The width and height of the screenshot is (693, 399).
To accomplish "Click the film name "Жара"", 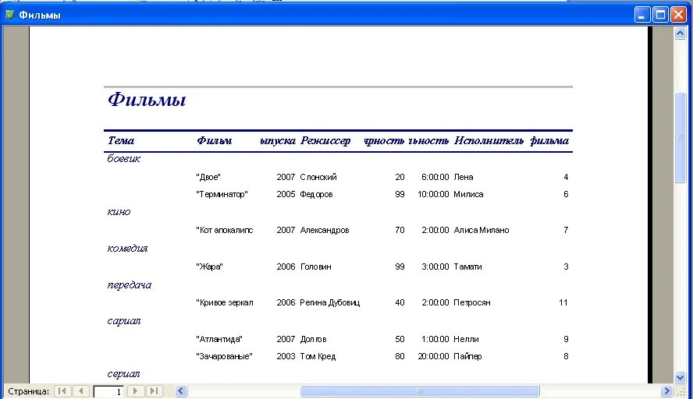I will pyautogui.click(x=209, y=267).
